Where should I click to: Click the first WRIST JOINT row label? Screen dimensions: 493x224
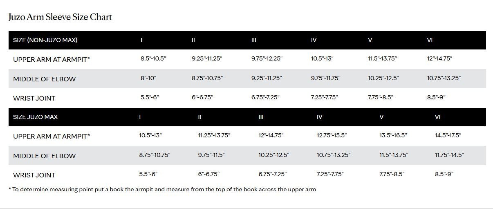34,99
